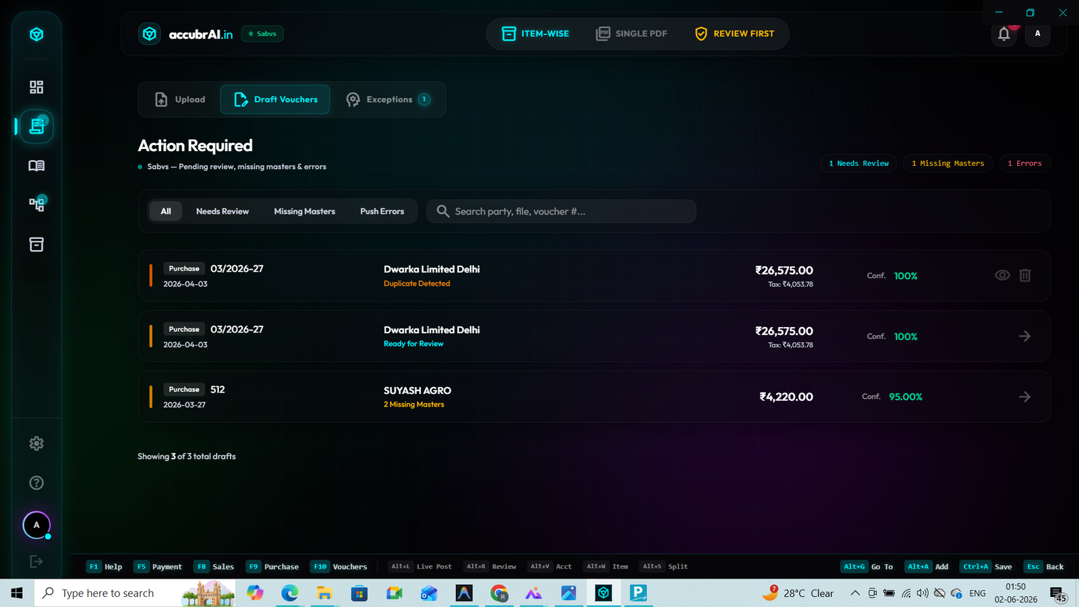
Task: Click the 1 Missing Masters badge
Action: click(947, 163)
